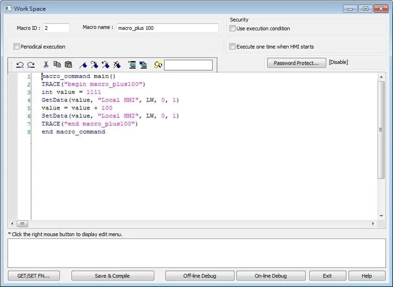Clear all bookmarks with red-X flag
This screenshot has width=393, height=287.
pos(117,65)
